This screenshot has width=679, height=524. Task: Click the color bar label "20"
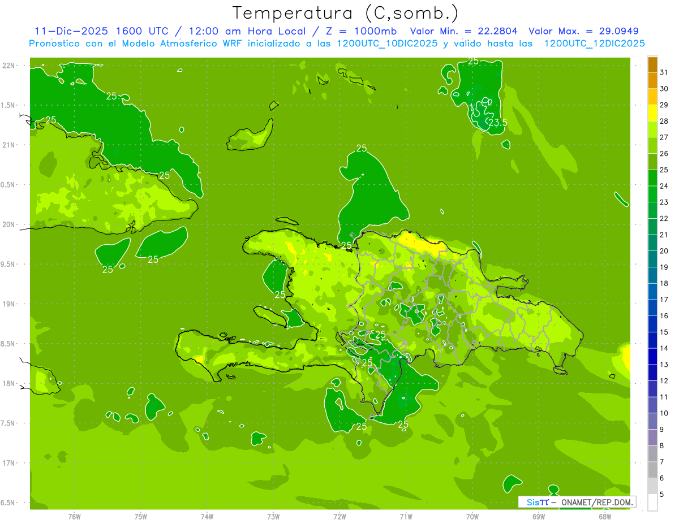pyautogui.click(x=664, y=251)
